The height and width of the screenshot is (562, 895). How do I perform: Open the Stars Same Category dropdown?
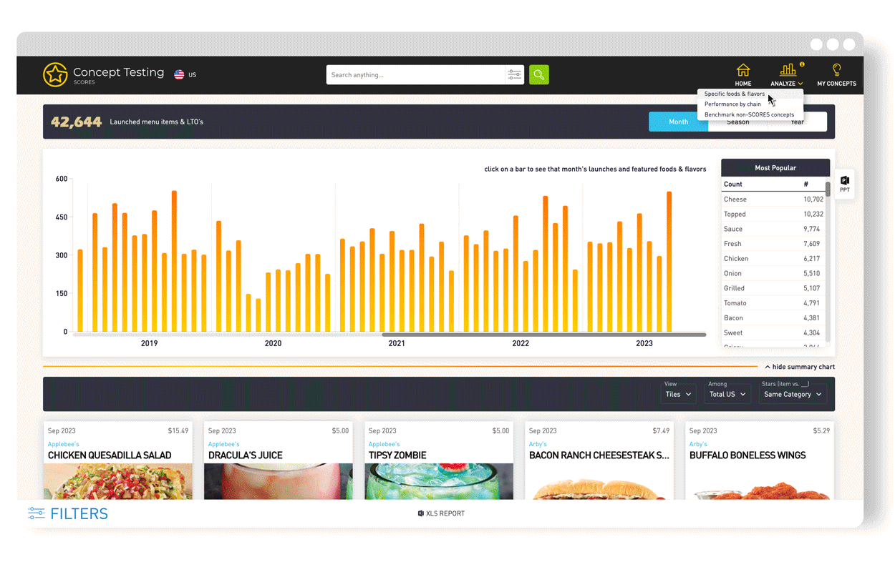coord(792,394)
